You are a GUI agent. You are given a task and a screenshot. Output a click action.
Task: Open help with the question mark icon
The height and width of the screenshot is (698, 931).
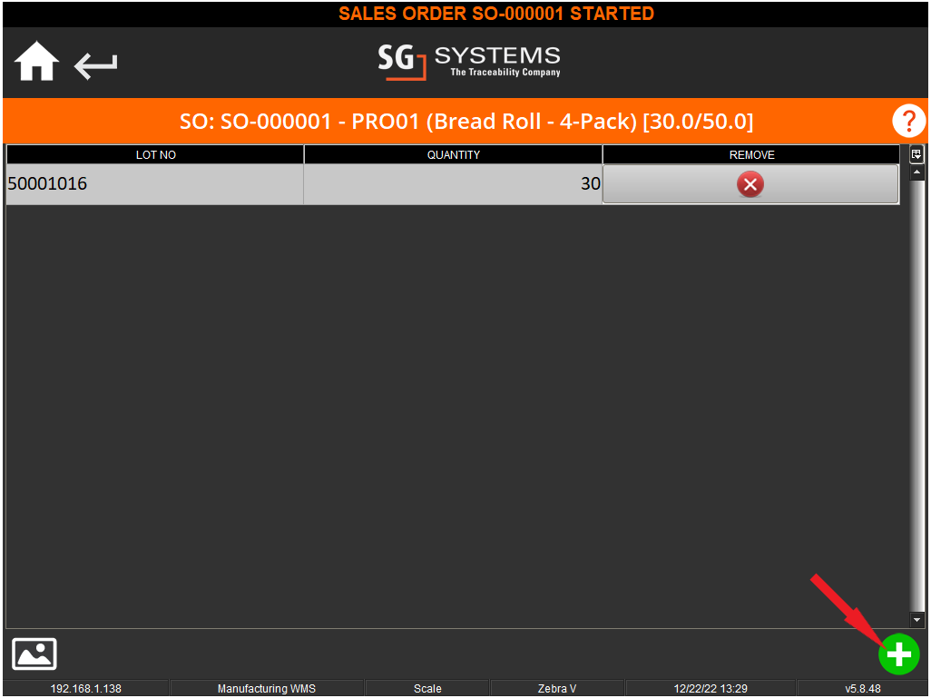pos(908,121)
